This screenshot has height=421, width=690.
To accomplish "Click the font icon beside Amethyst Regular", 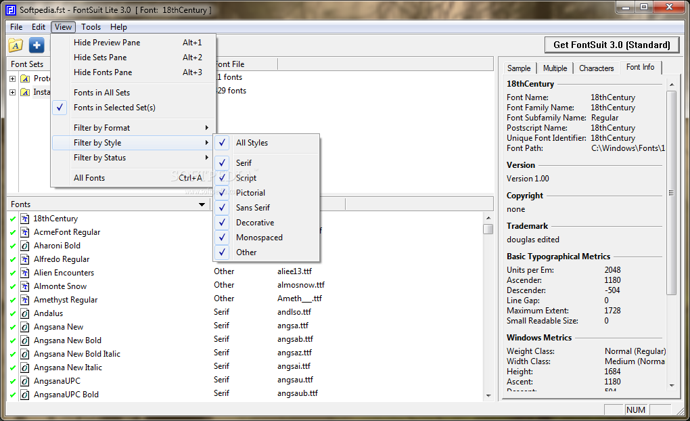I will [25, 300].
